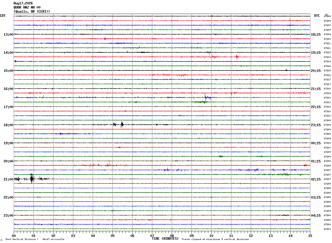Viewport: 332px width, 243px height.
Task: Click the 15 tick on the minutes axis
Action: pyautogui.click(x=310, y=236)
